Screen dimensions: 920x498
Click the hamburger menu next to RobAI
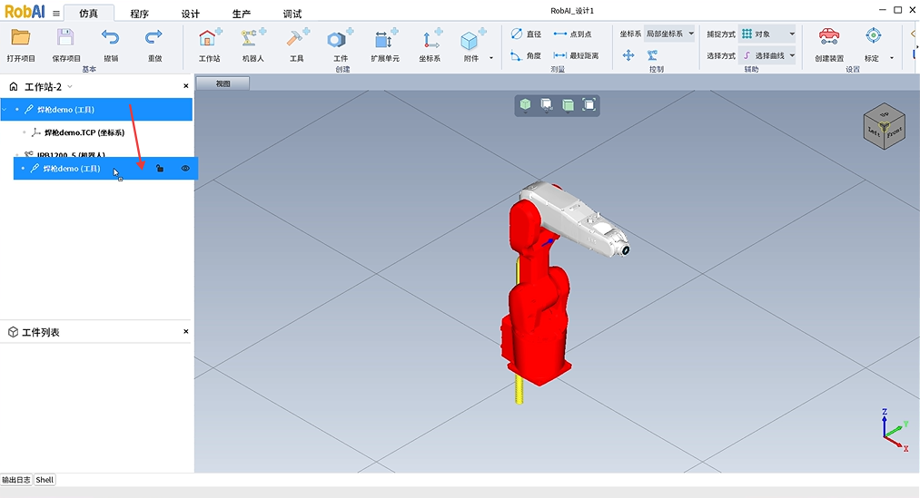click(x=56, y=13)
